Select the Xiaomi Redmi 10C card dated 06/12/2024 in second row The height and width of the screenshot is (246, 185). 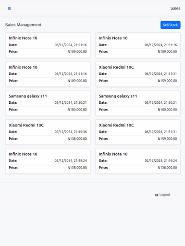(x=138, y=74)
